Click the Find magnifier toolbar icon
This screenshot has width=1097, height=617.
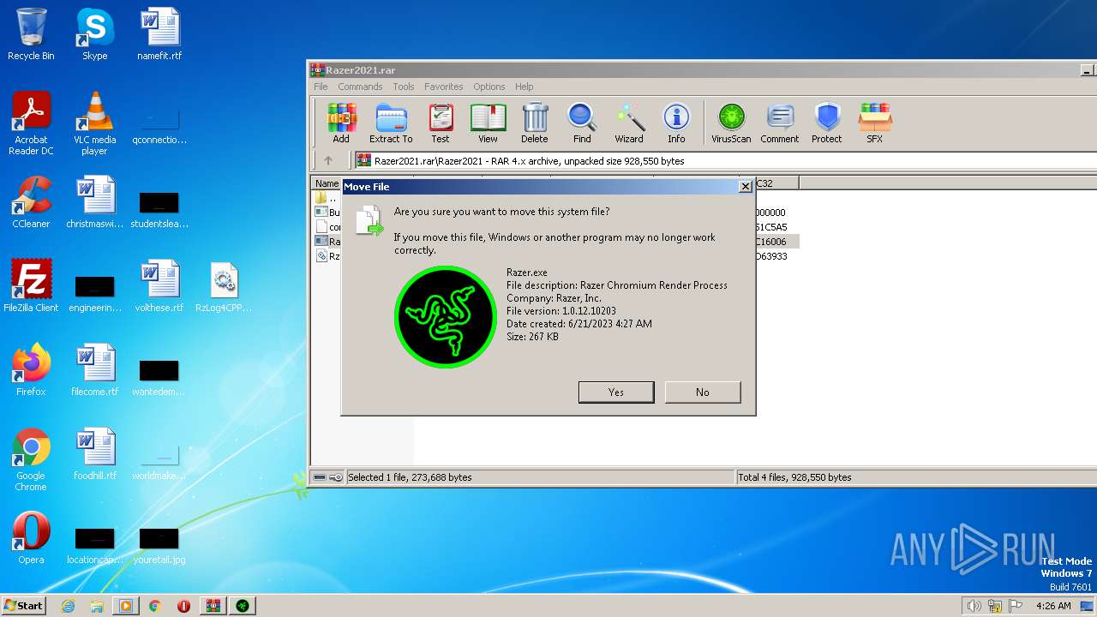(x=582, y=123)
